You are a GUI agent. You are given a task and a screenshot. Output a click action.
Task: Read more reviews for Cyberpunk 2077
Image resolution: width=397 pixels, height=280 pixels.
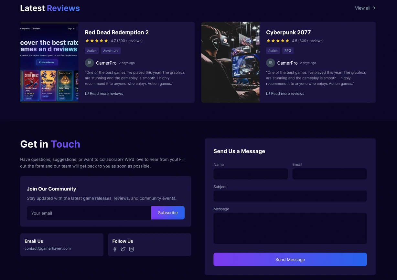[x=285, y=93]
